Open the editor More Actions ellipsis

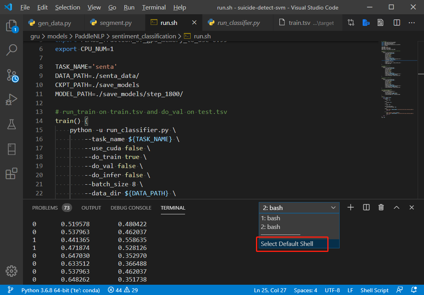coord(412,23)
